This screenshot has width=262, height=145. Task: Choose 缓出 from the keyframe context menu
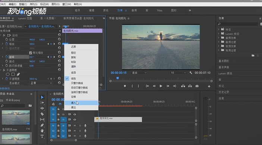click(x=81, y=107)
